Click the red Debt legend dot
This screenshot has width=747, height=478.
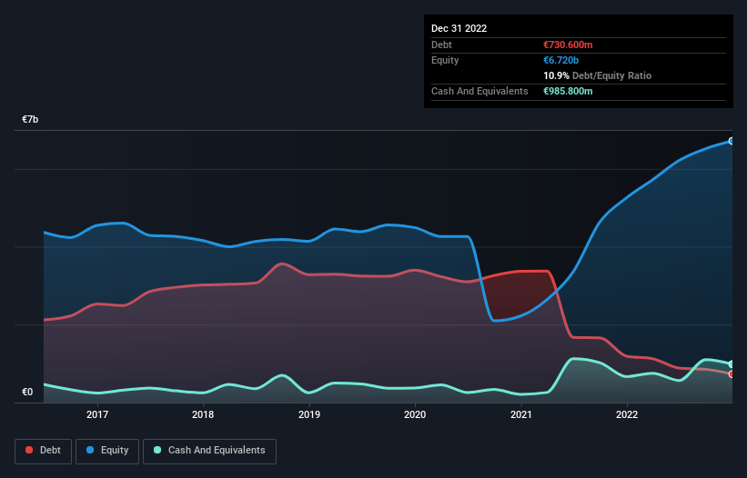pos(29,450)
